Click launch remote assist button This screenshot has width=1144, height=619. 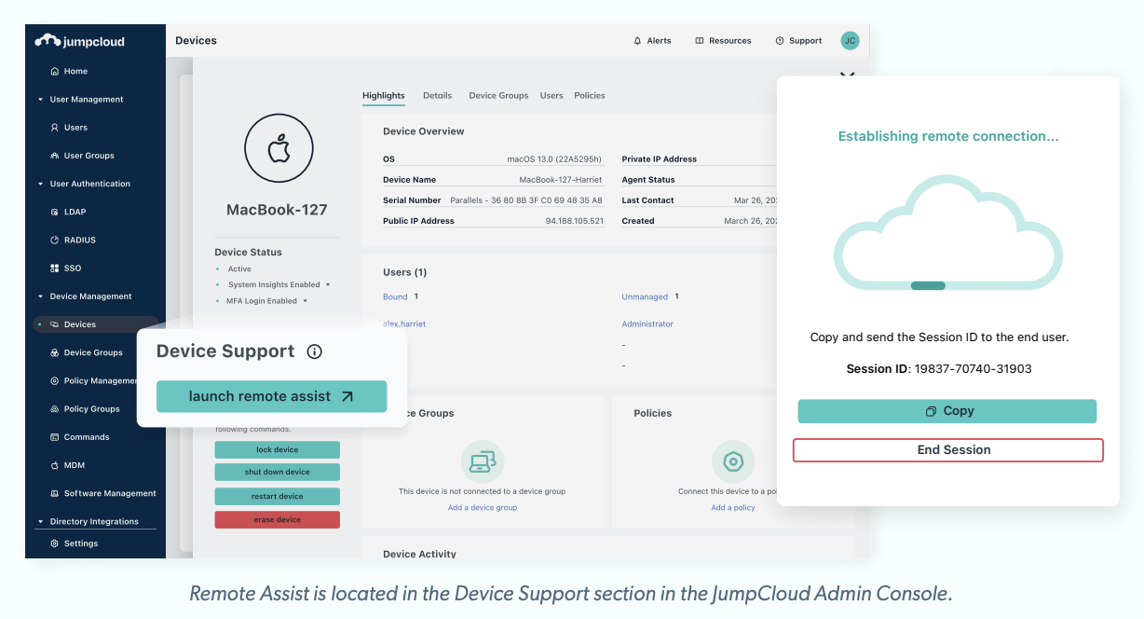tap(271, 396)
